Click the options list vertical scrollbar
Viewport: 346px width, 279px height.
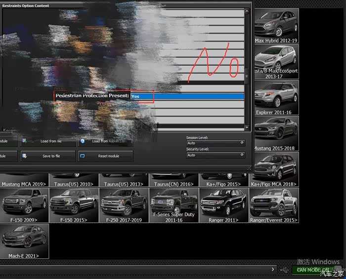click(247, 75)
